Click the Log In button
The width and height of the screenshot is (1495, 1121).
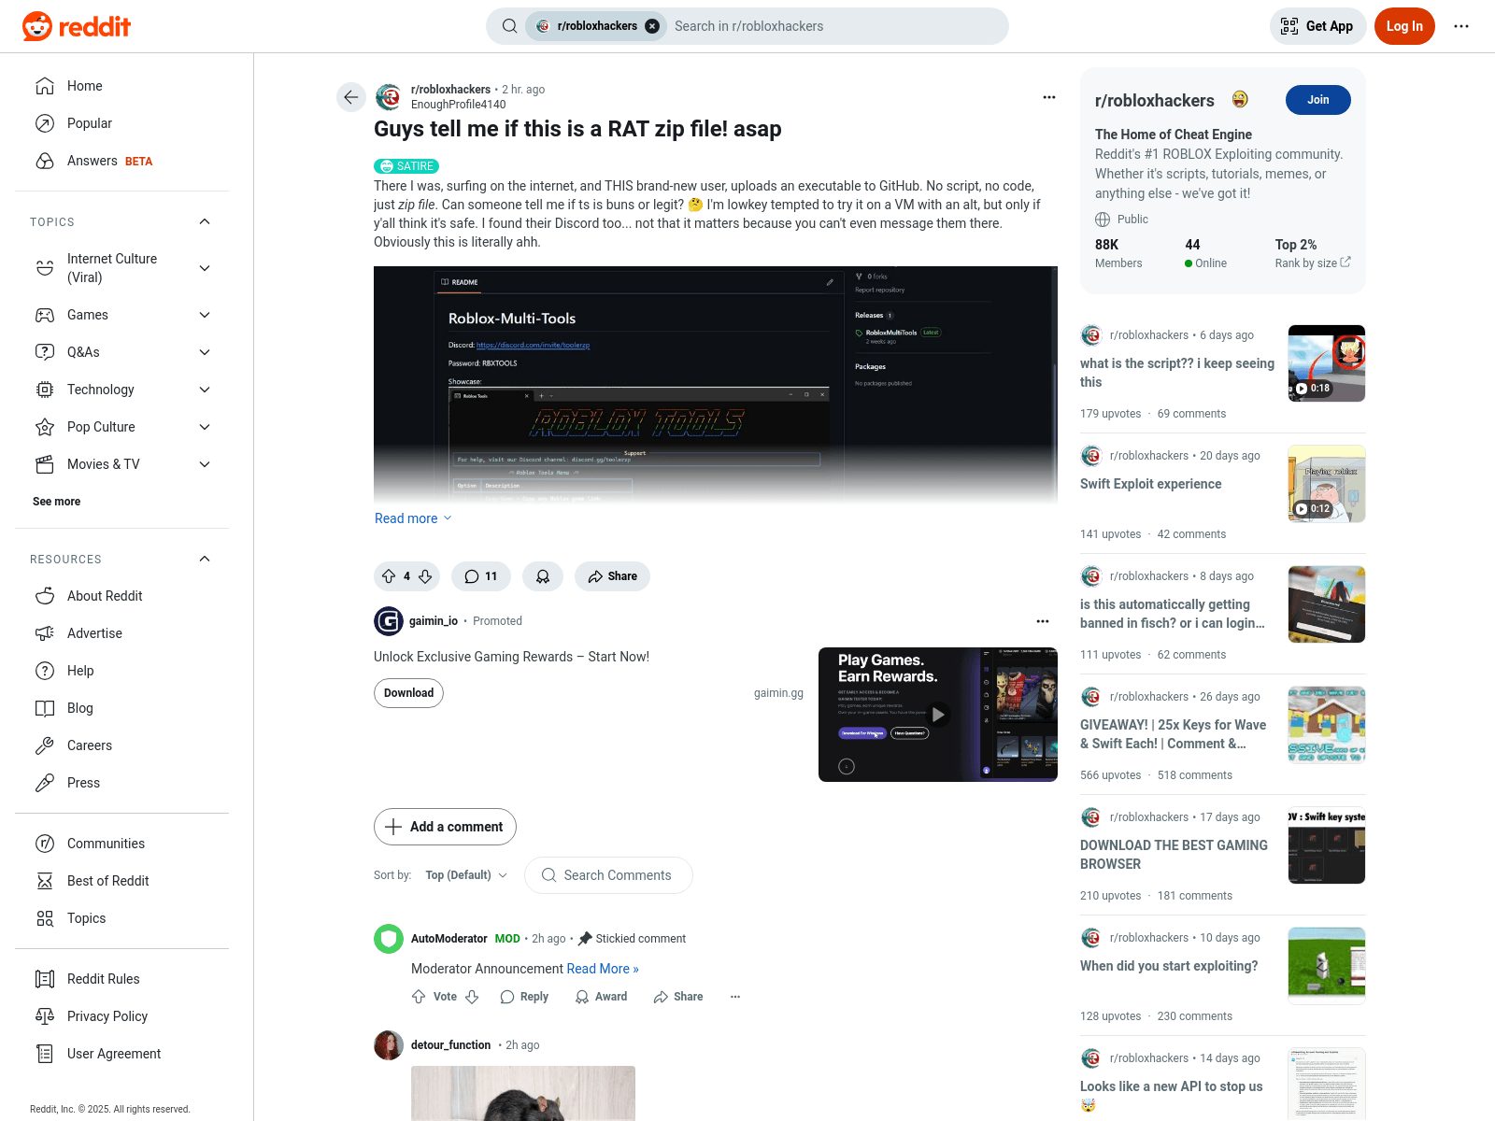pos(1404,26)
